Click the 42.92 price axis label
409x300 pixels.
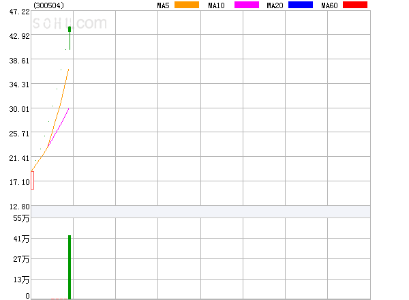pyautogui.click(x=19, y=36)
